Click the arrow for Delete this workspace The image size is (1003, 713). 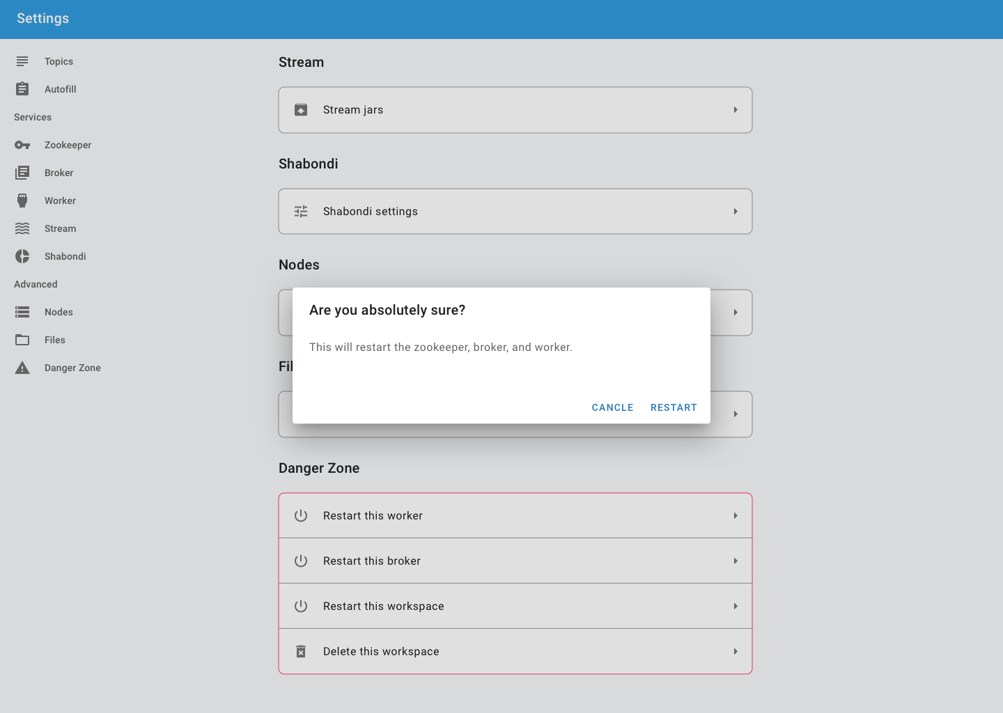tap(736, 652)
